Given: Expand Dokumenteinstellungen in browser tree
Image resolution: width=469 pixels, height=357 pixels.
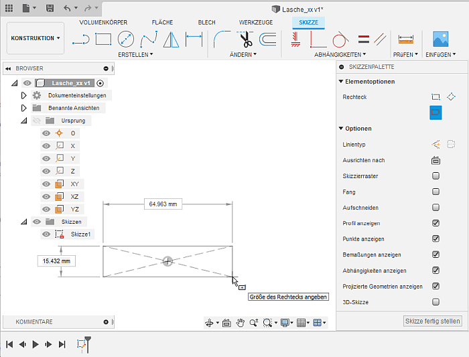Looking at the screenshot, I should 24,95.
